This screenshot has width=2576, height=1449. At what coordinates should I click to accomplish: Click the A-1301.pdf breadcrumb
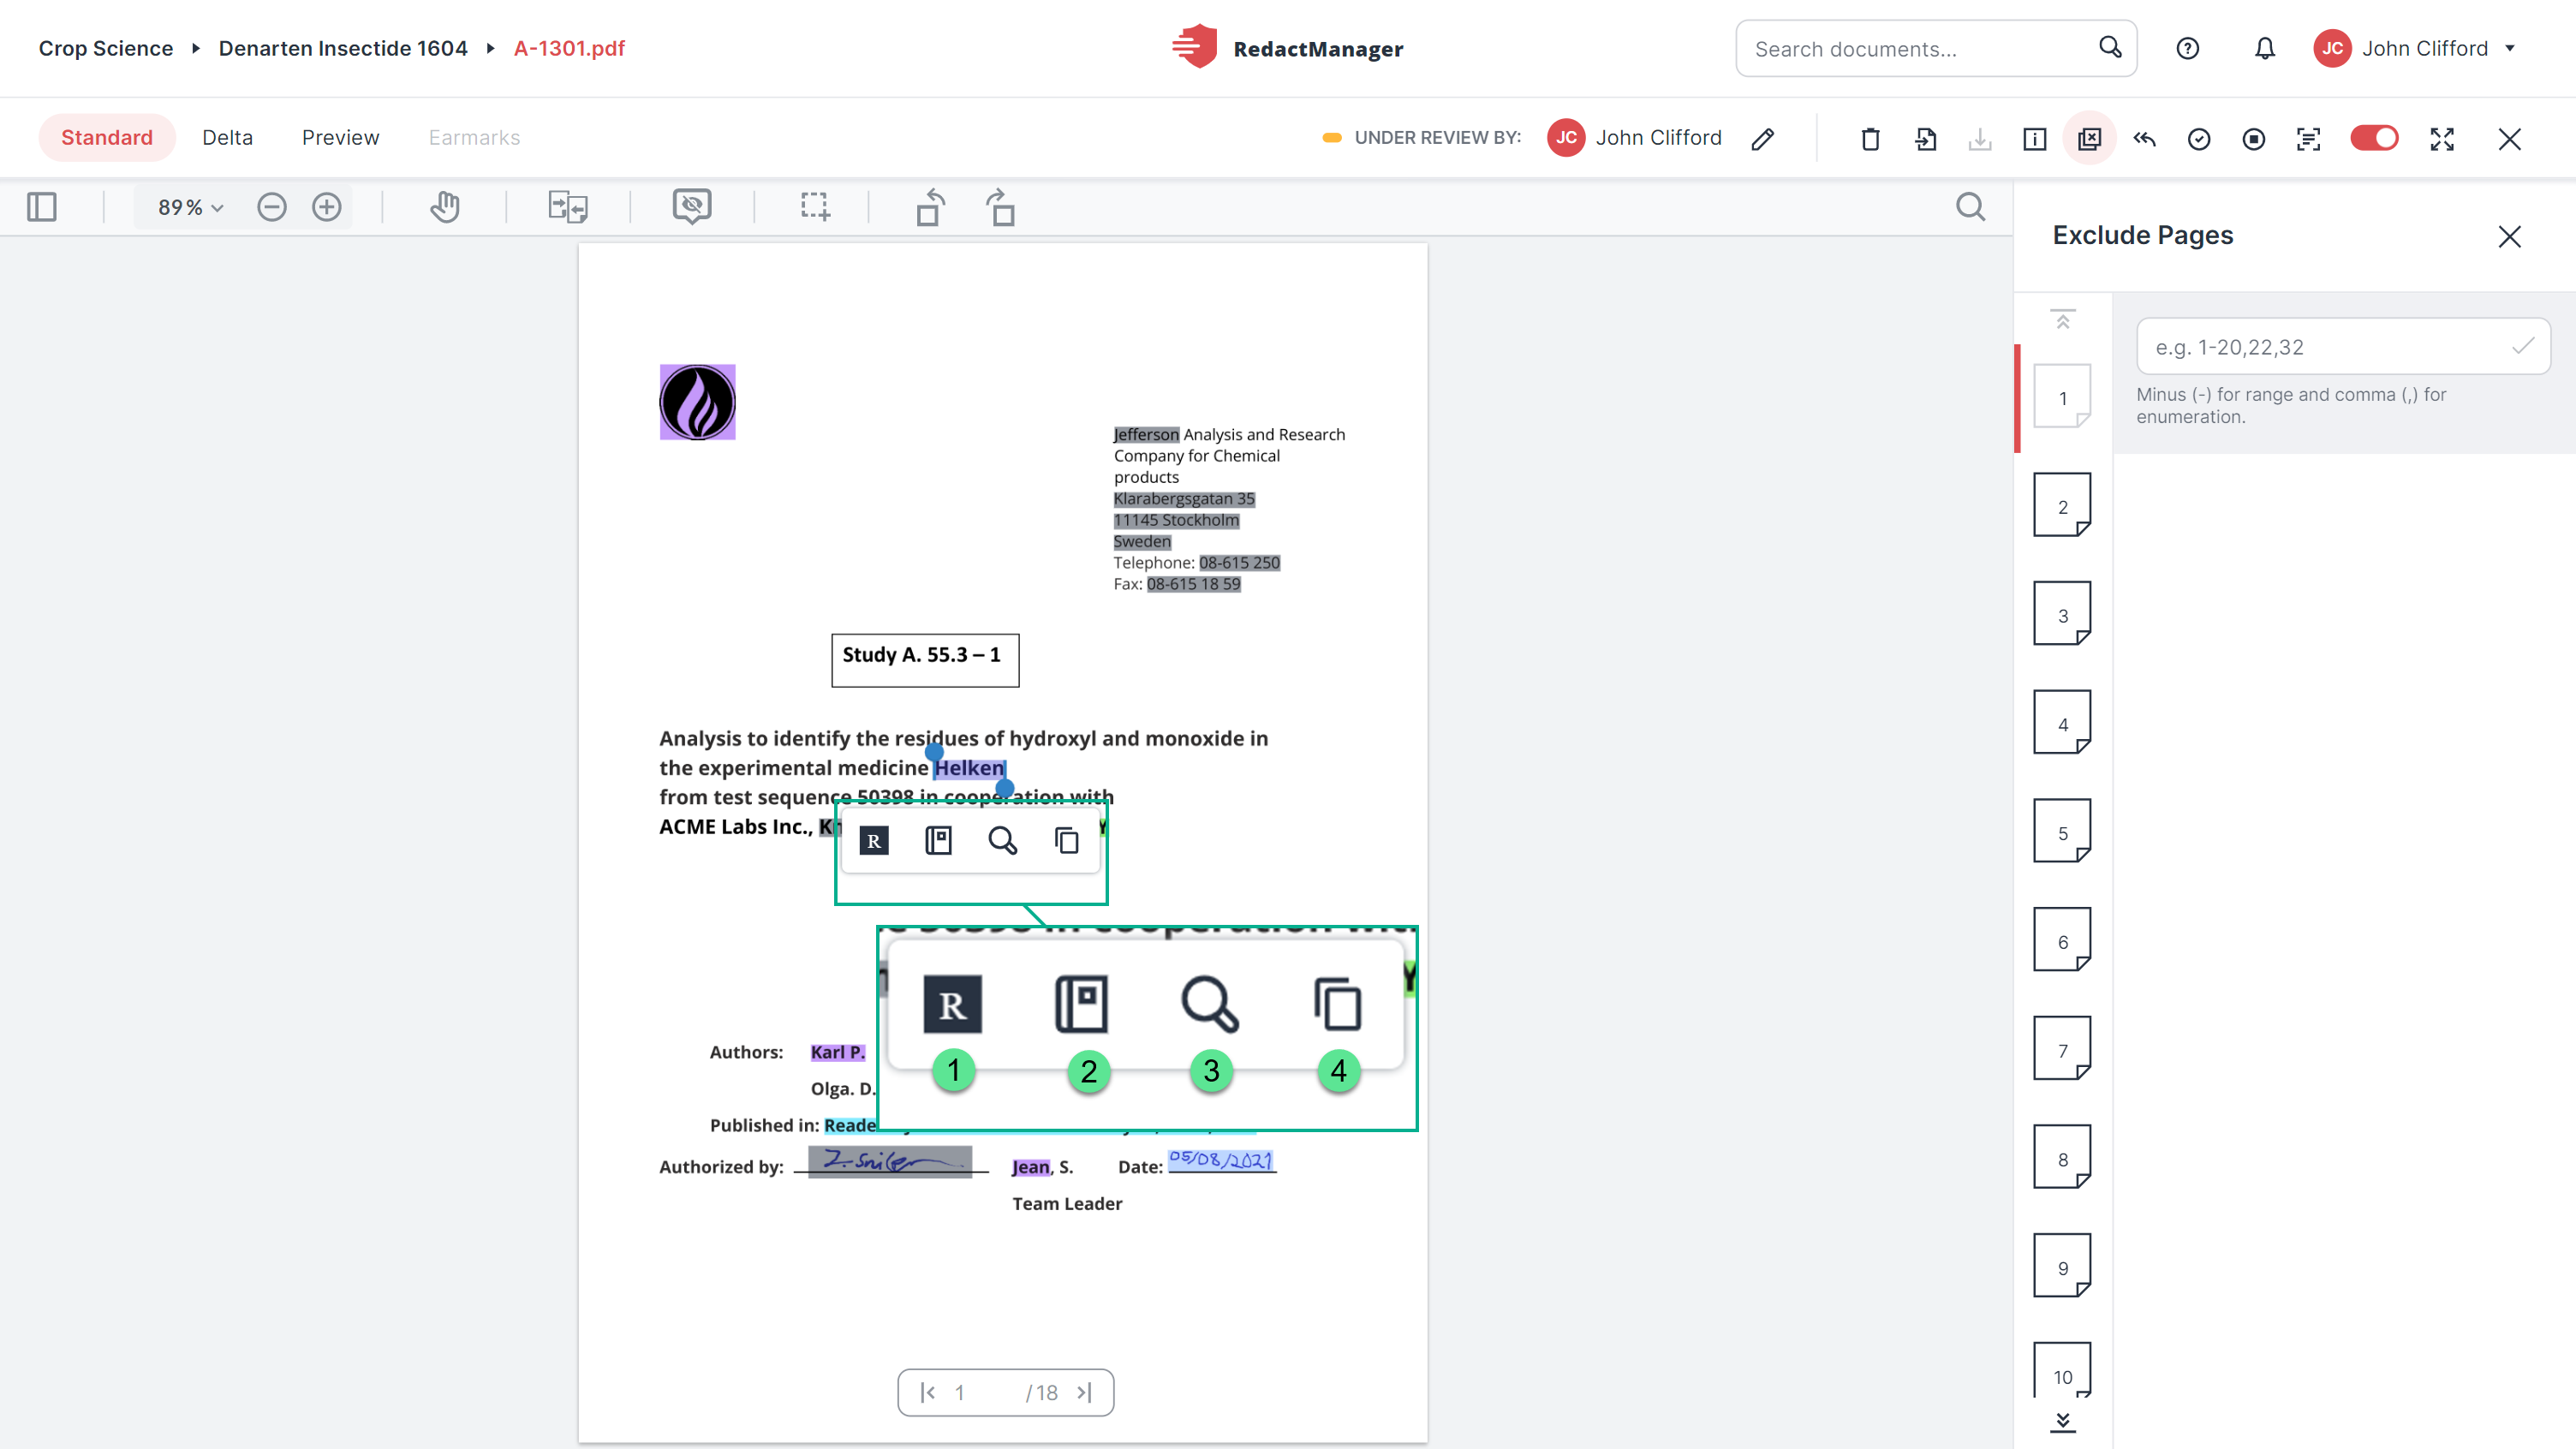click(569, 48)
